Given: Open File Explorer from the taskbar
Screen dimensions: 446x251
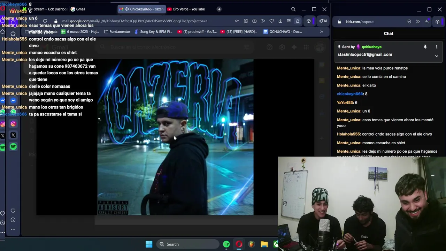Looking at the screenshot, I should coord(264,244).
